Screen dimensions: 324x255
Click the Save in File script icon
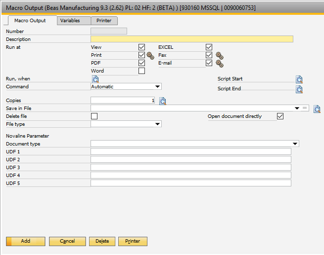[x=317, y=109]
